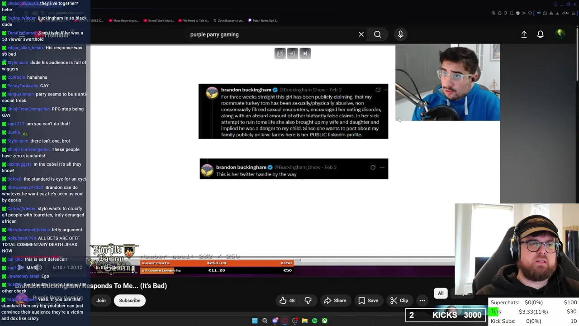The height and width of the screenshot is (326, 579).
Task: Open Spotify from the taskbar
Action: pyautogui.click(x=314, y=321)
